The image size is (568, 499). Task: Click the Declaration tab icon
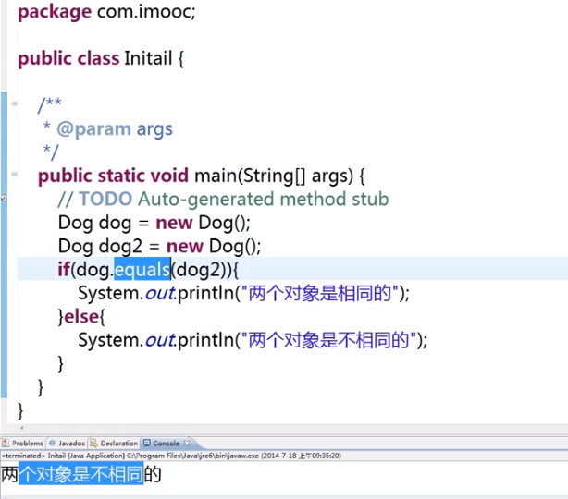[93, 443]
